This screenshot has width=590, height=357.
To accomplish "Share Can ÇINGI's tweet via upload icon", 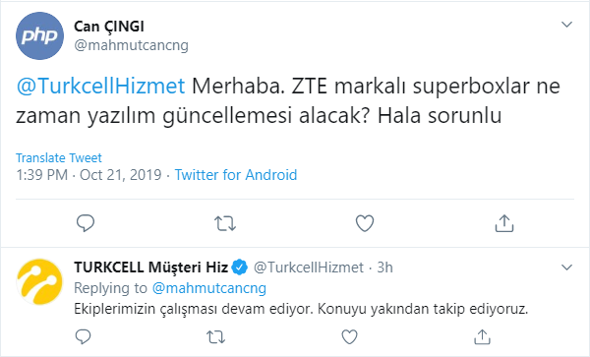I will click(x=504, y=223).
